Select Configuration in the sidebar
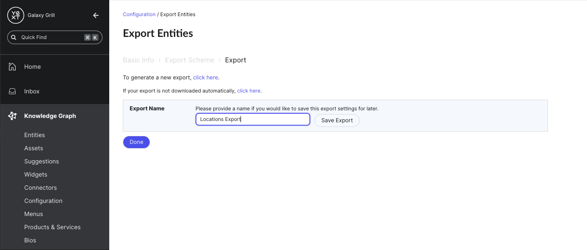The height and width of the screenshot is (250, 587). point(43,201)
